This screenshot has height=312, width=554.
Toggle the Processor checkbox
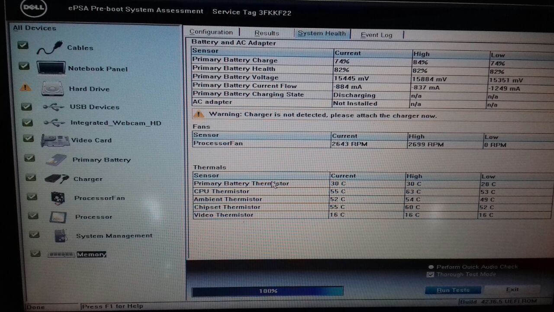[33, 215]
